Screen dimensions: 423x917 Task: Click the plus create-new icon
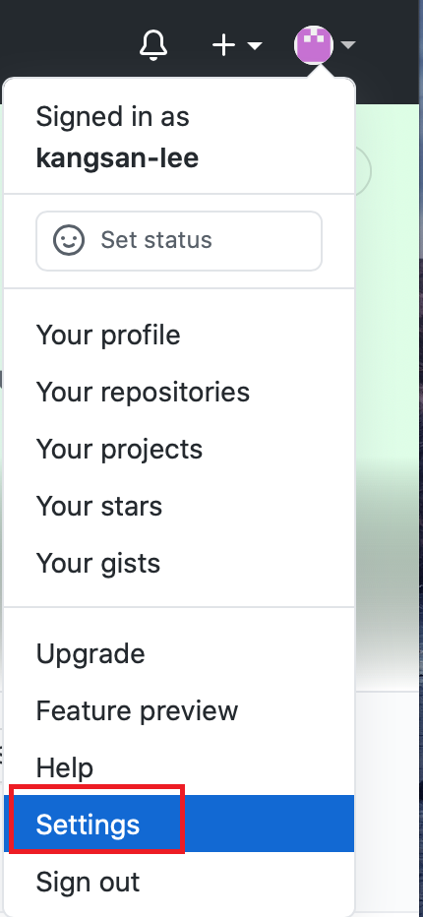[x=223, y=45]
